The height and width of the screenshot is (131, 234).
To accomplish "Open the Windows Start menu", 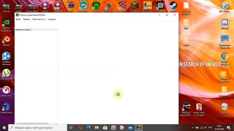I will coord(4,128).
